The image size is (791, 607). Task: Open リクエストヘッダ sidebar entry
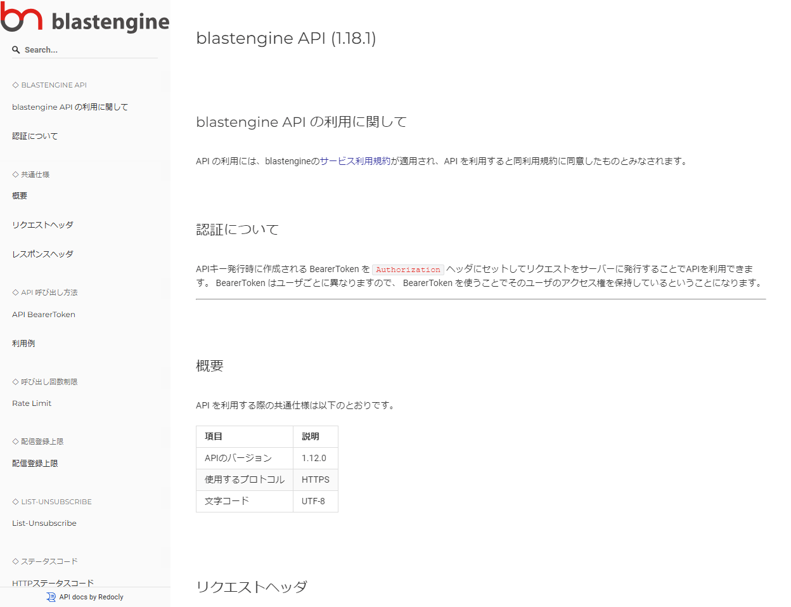point(42,225)
